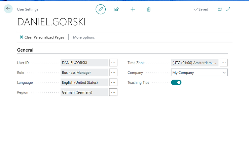Click the pencil edit icon

click(100, 9)
